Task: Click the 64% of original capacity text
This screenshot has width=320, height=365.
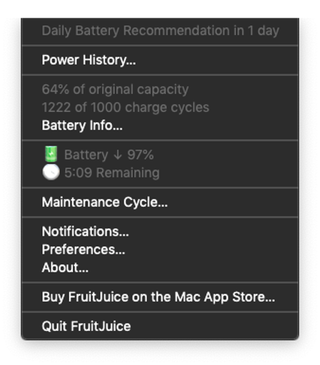Action: (115, 89)
